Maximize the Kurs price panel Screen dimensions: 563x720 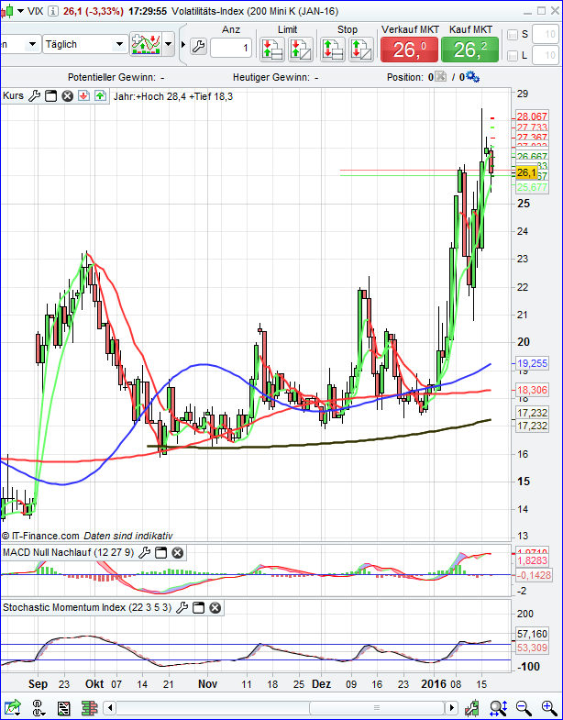pyautogui.click(x=50, y=96)
